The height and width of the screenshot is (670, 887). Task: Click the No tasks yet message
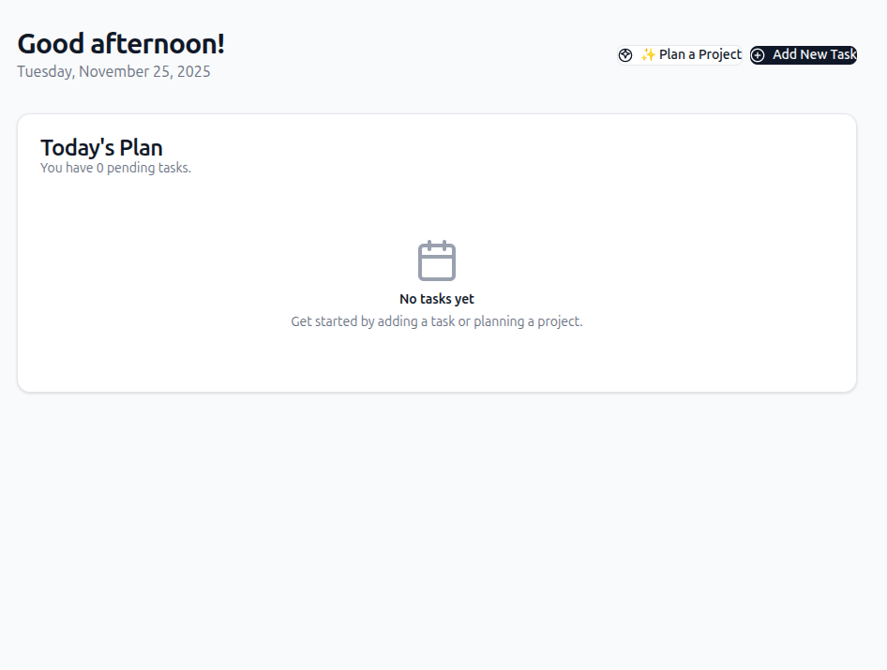coord(437,299)
